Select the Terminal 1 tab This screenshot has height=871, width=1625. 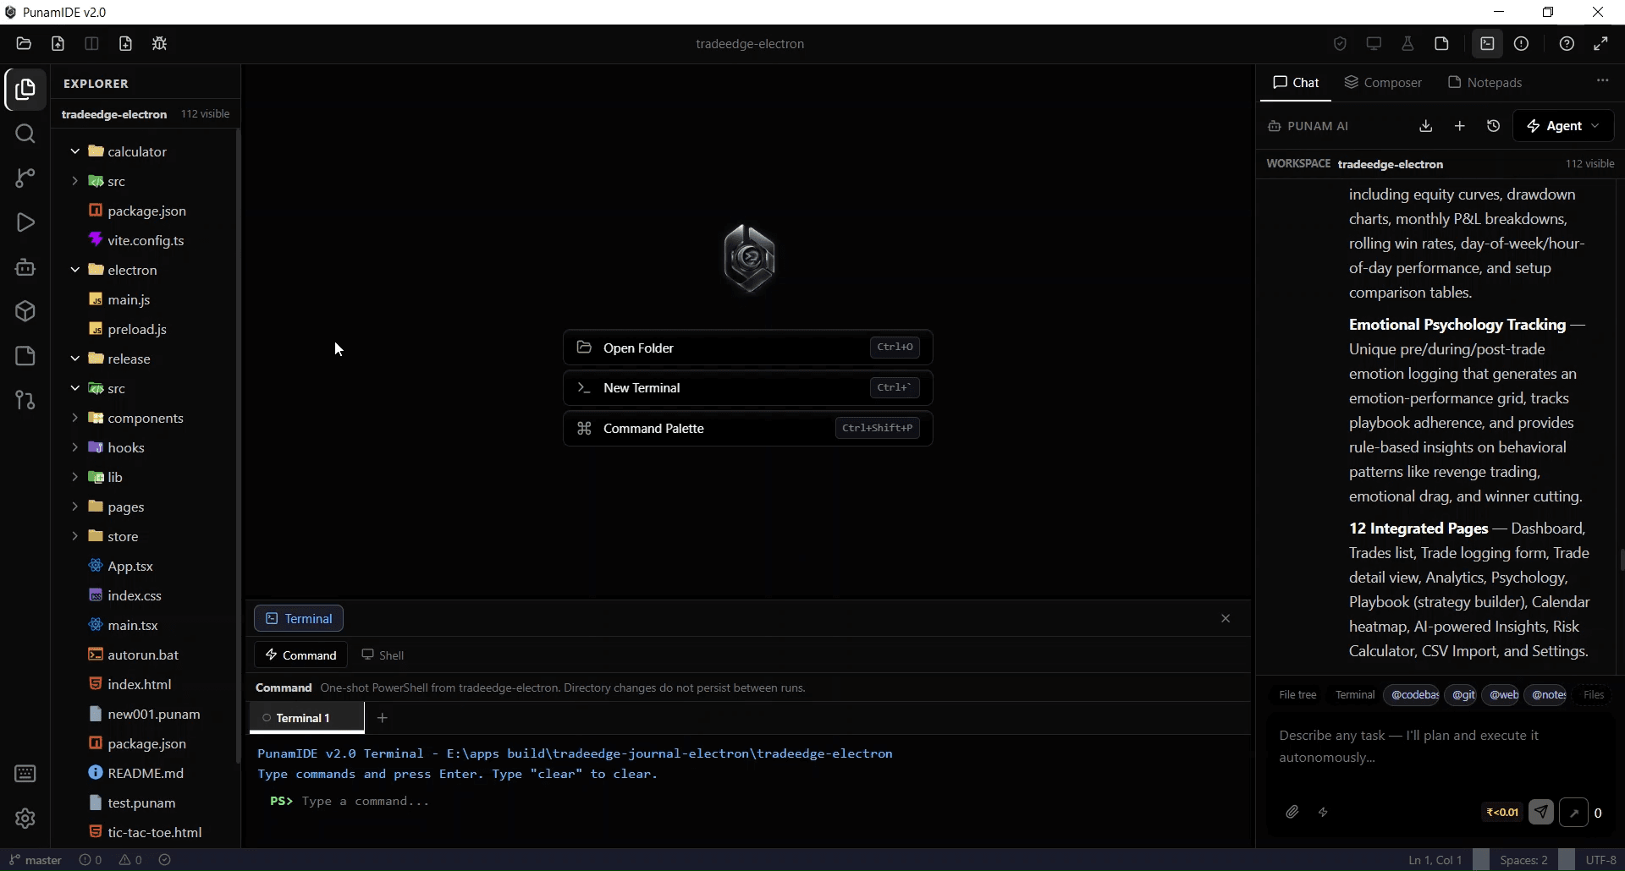pyautogui.click(x=306, y=718)
